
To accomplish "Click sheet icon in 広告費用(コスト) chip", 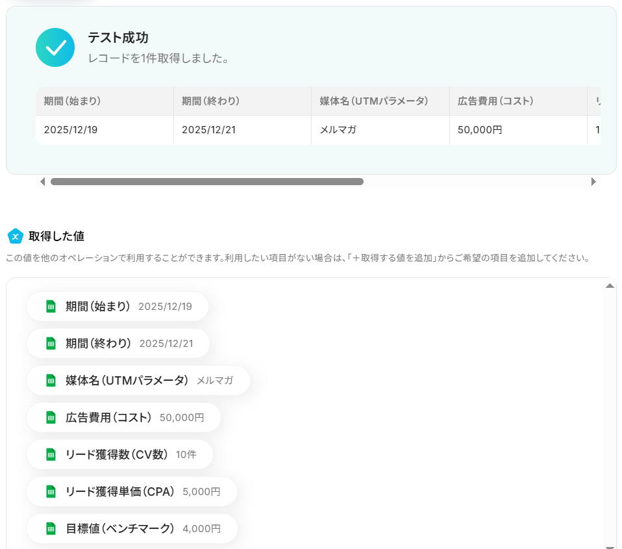I will pos(51,418).
